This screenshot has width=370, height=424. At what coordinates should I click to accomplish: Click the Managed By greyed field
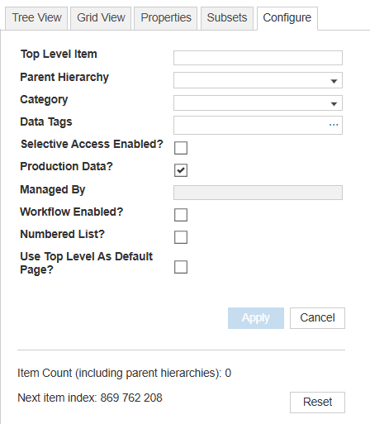[258, 193]
